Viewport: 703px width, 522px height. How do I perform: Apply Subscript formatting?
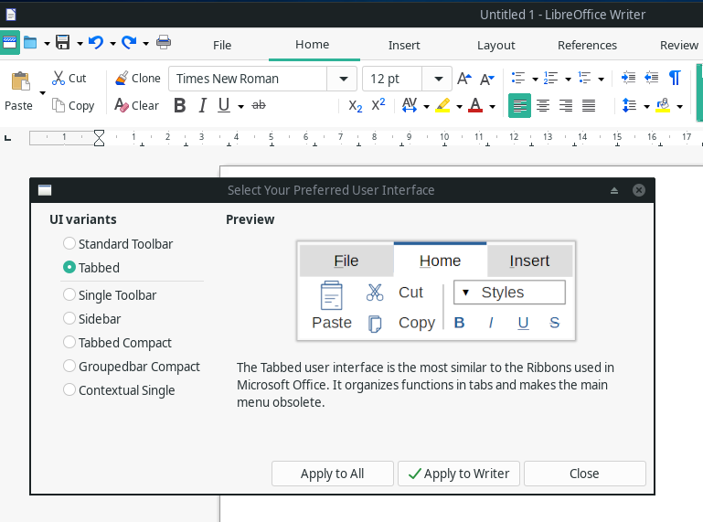click(355, 106)
